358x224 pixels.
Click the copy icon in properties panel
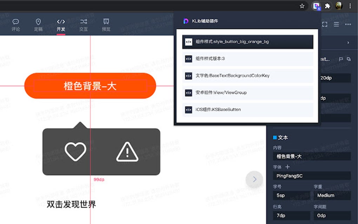[x=349, y=59]
